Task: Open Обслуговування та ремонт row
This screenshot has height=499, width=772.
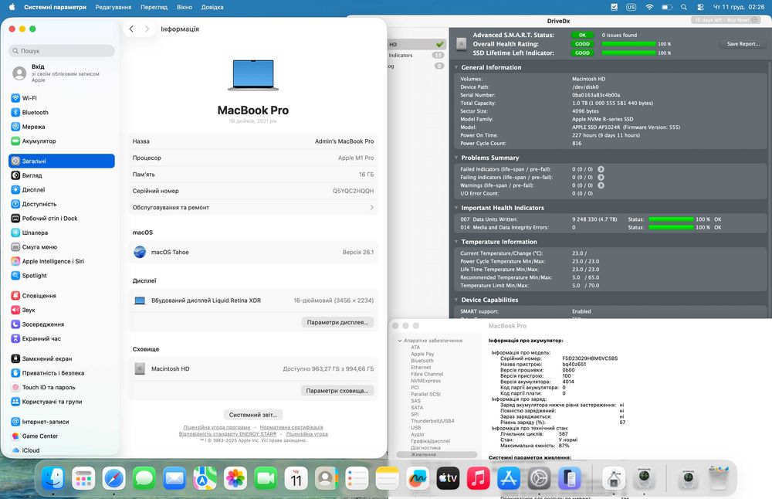Action: point(253,207)
